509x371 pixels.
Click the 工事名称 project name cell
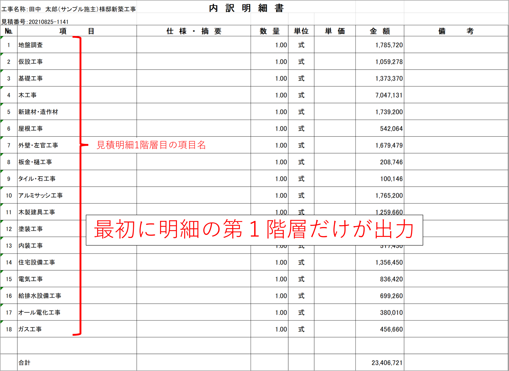pyautogui.click(x=68, y=9)
